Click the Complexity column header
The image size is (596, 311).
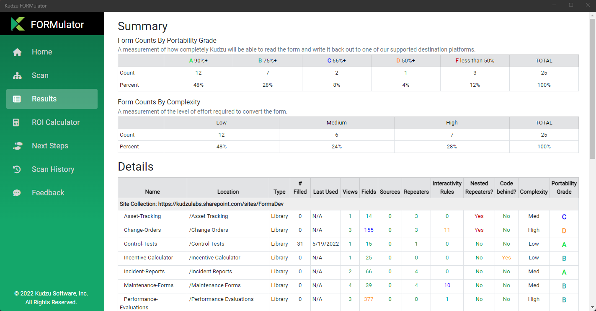pos(534,192)
